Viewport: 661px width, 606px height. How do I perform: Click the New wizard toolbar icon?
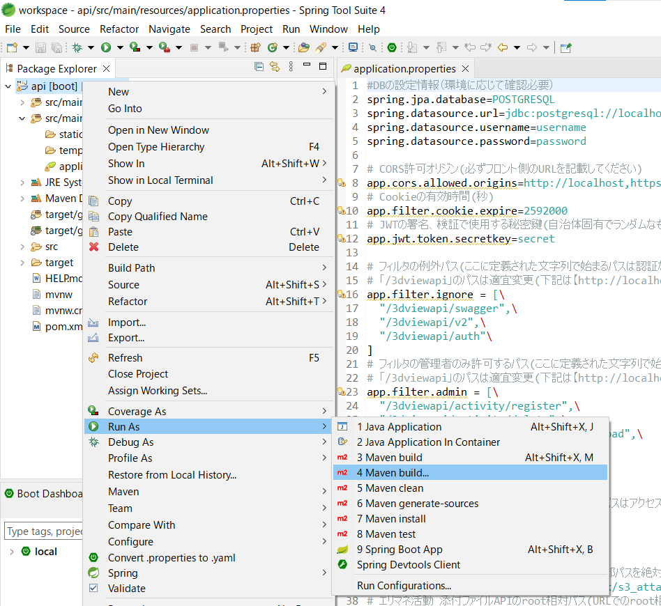(x=13, y=47)
